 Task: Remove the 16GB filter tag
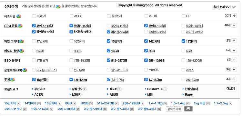91,103
